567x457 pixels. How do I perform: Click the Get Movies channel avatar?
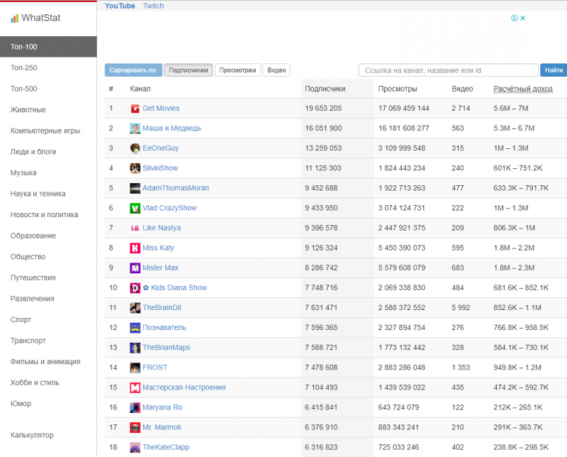(x=135, y=109)
